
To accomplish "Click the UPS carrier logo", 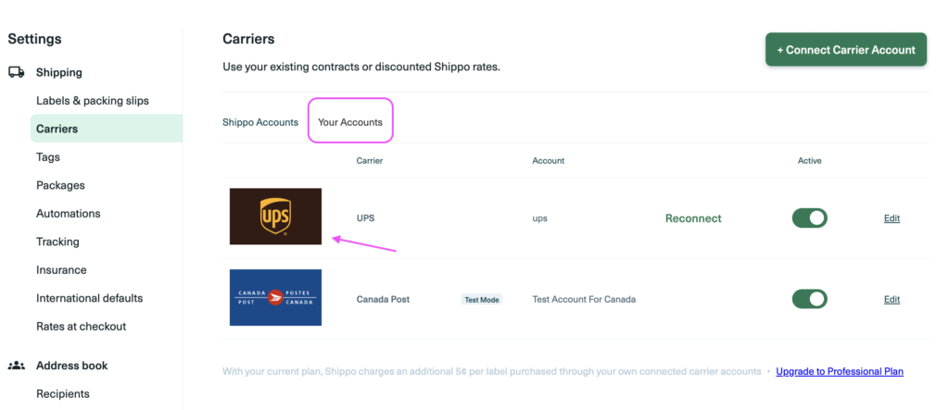I will click(275, 217).
